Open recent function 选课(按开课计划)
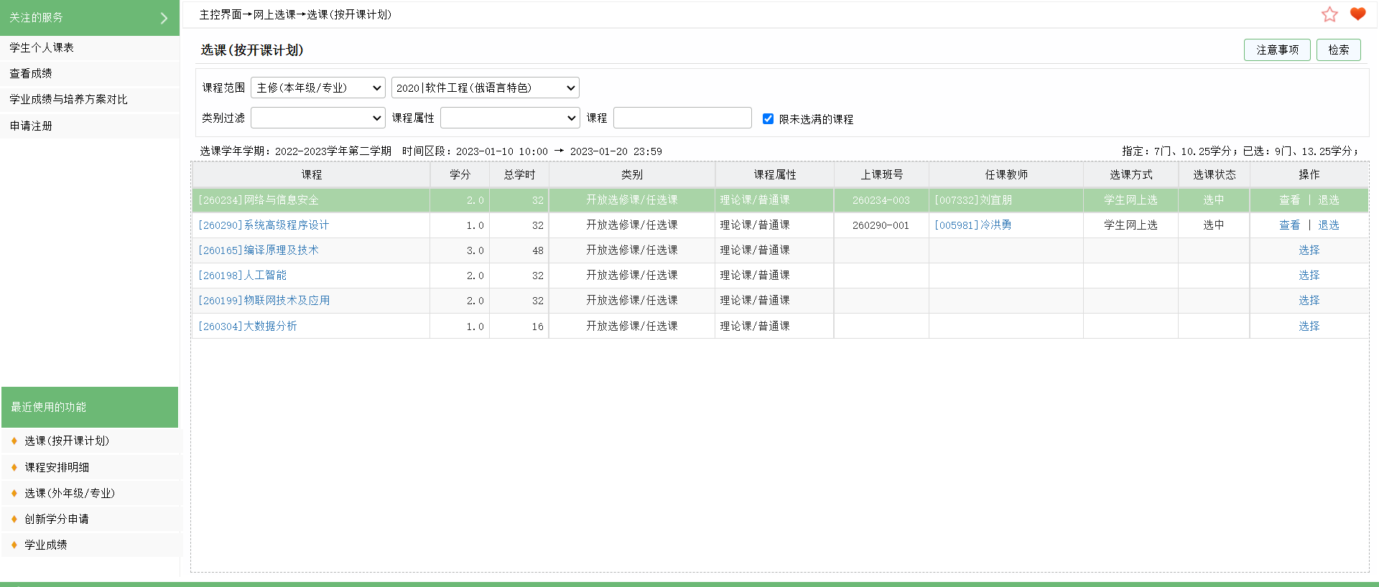Viewport: 1379px width, 587px height. pyautogui.click(x=67, y=441)
